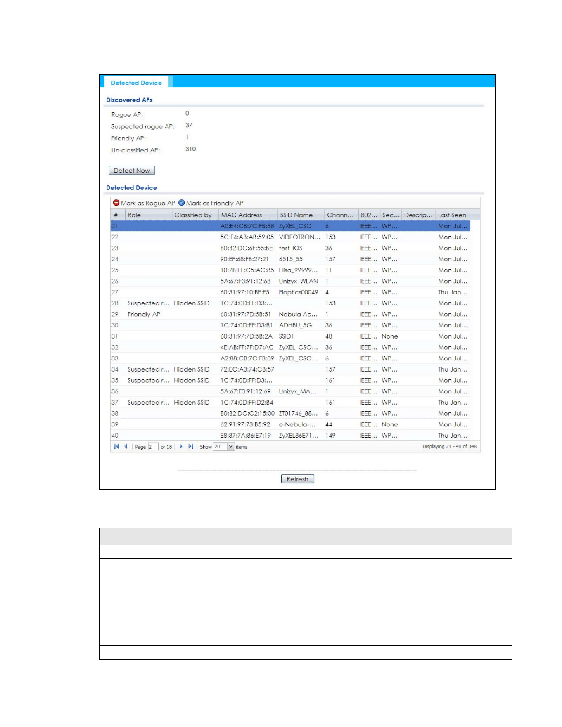Viewport: 562px width, 727px height.
Task: Go to previous page arrow
Action: (x=126, y=446)
